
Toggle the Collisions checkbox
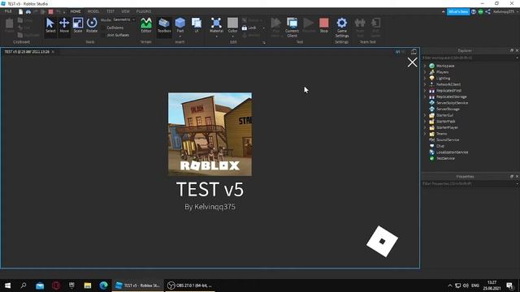(104, 28)
